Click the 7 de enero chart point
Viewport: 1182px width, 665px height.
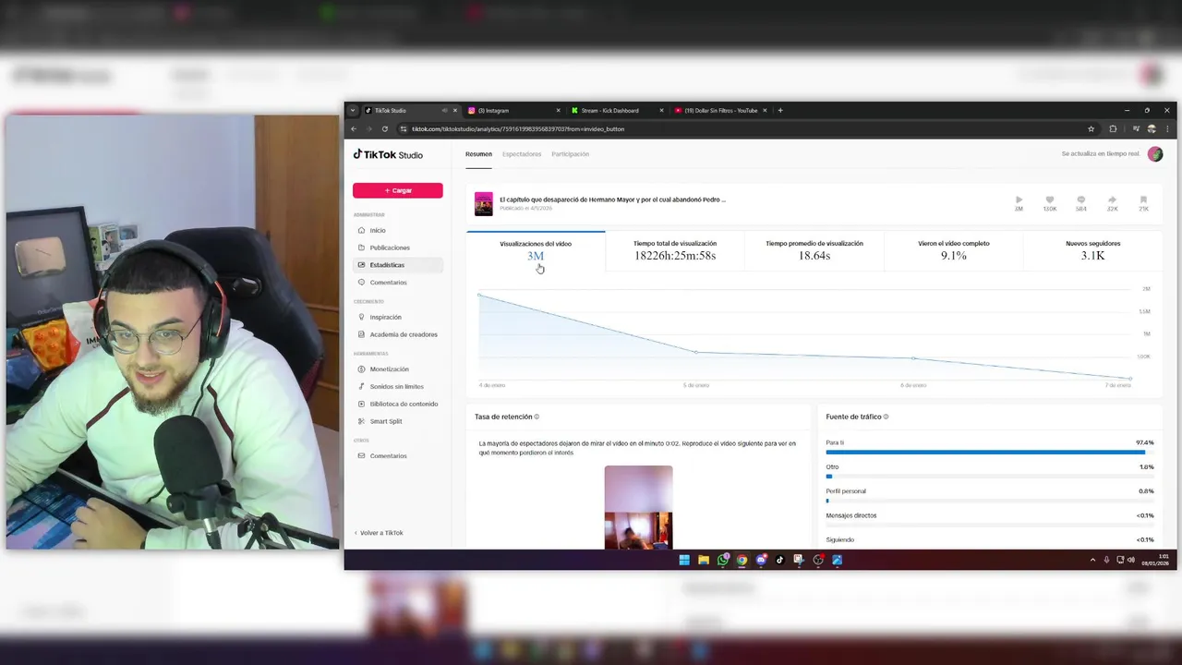click(x=1130, y=379)
